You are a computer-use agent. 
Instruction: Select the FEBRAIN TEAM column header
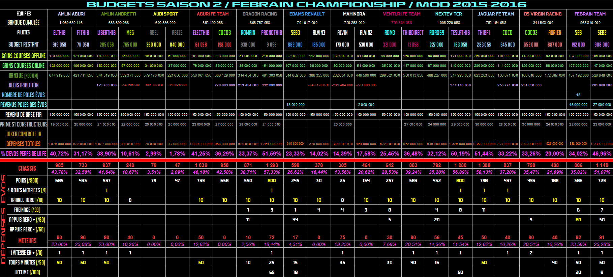click(x=590, y=14)
